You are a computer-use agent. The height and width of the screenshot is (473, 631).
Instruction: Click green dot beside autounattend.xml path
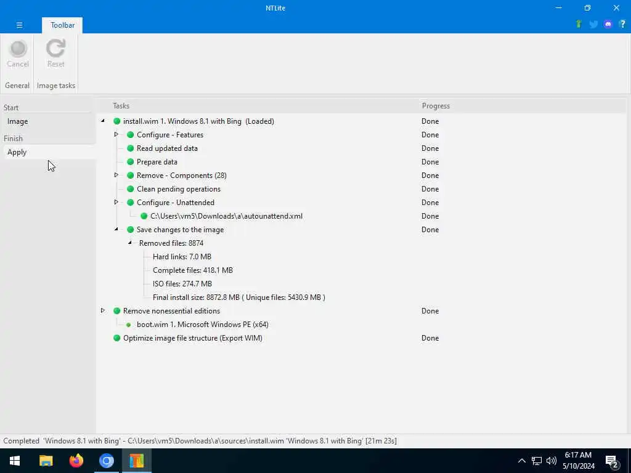coord(144,216)
